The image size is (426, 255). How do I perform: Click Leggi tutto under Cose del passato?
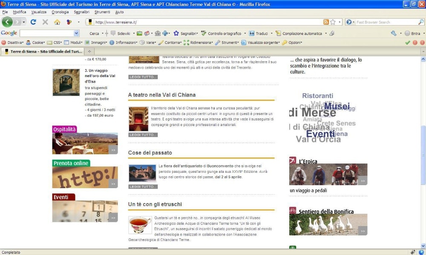click(x=143, y=186)
